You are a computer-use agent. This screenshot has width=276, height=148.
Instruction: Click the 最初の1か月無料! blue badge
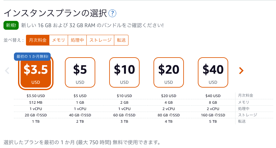[32, 57]
